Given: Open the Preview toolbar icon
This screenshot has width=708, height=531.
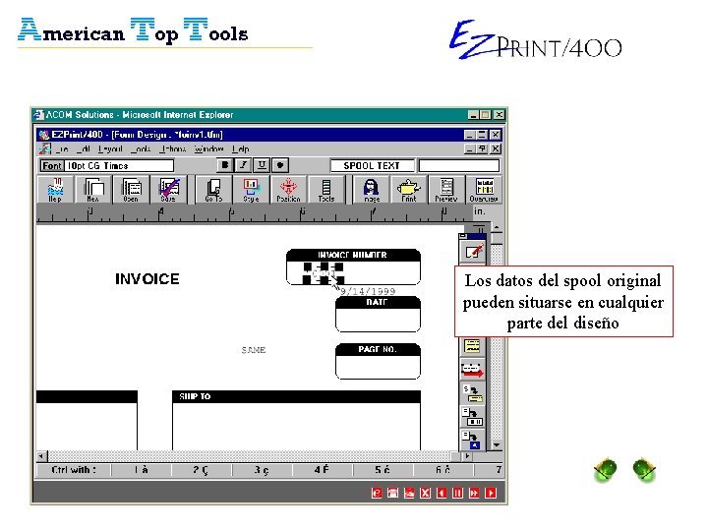Looking at the screenshot, I should tap(446, 189).
